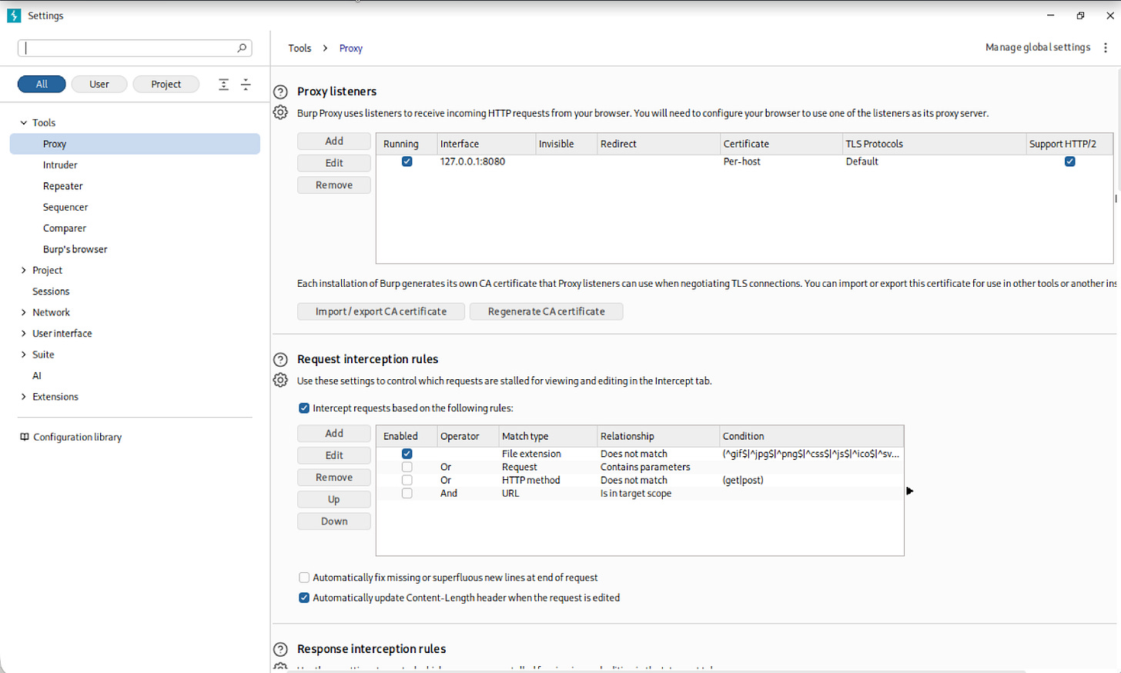Select the User settings filter

99,85
